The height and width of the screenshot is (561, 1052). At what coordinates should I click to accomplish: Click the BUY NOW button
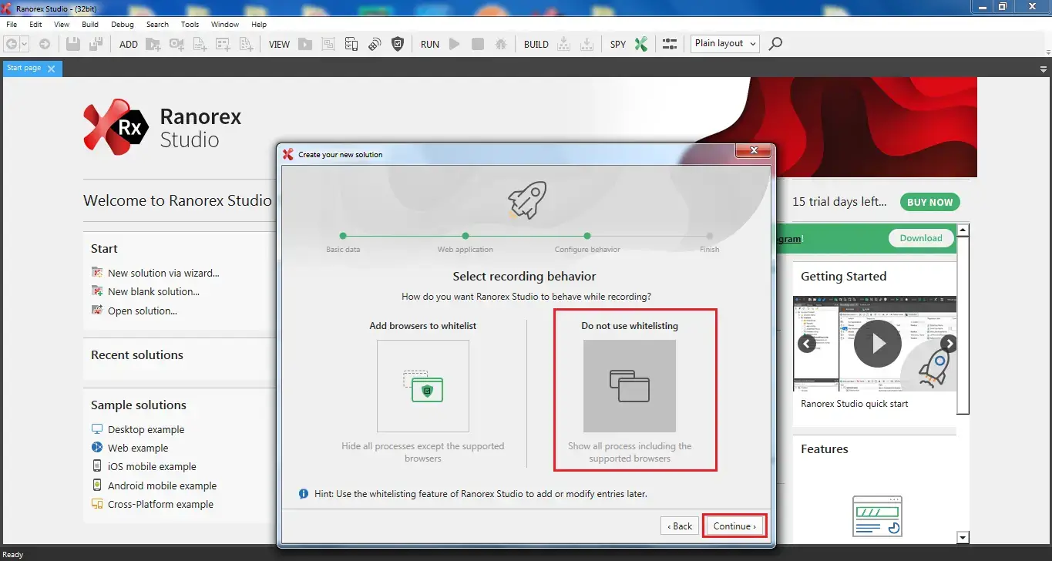(929, 202)
